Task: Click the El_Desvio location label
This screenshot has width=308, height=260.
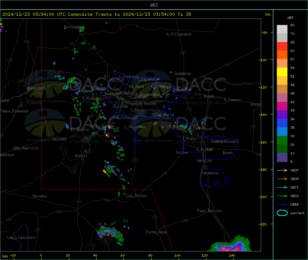Action: (x=80, y=129)
